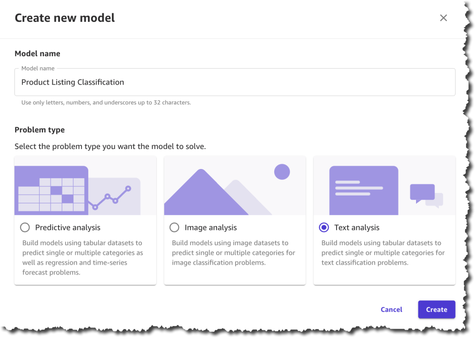Click the Image analysis label
The width and height of the screenshot is (476, 338).
211,227
